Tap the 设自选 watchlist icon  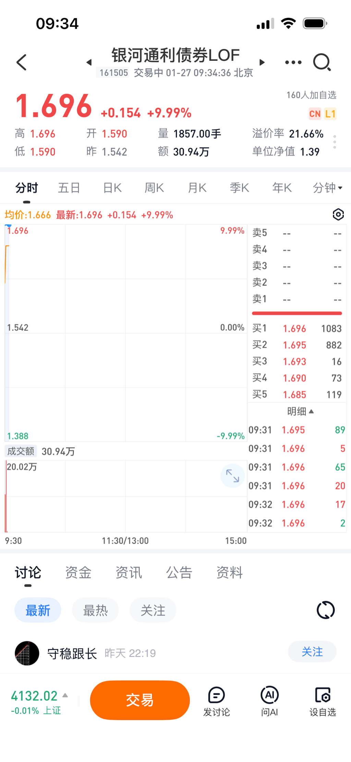click(323, 700)
